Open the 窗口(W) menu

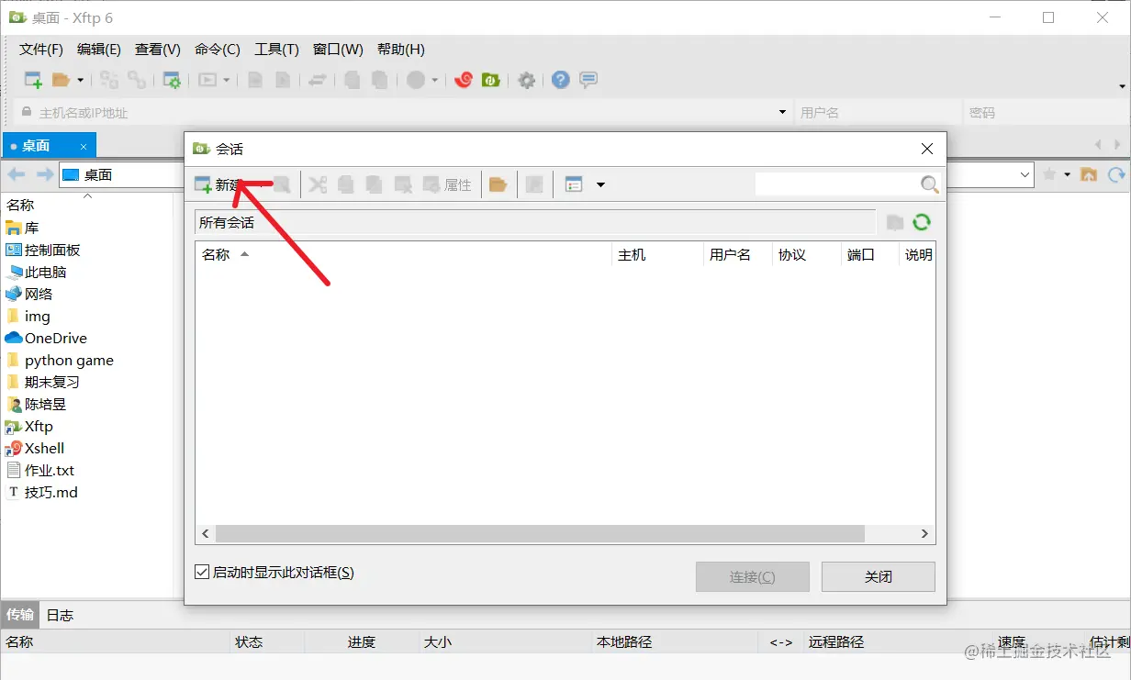click(x=338, y=50)
